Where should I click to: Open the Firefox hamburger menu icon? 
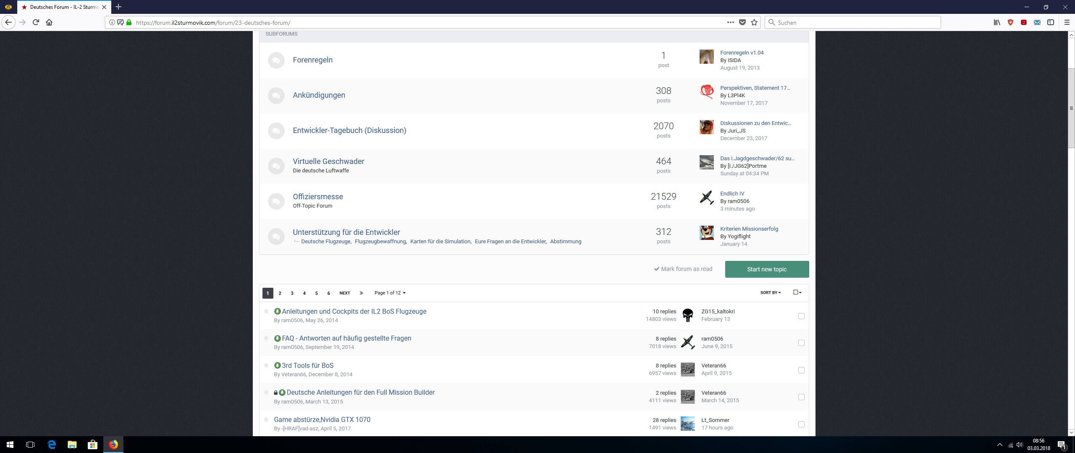(1066, 22)
